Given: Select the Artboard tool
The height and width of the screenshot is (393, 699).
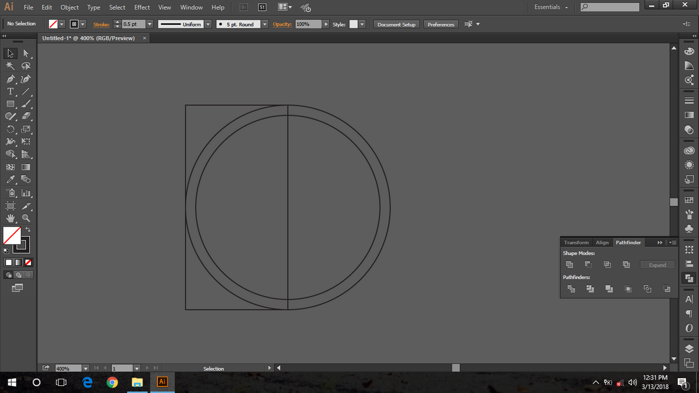Looking at the screenshot, I should tap(10, 206).
